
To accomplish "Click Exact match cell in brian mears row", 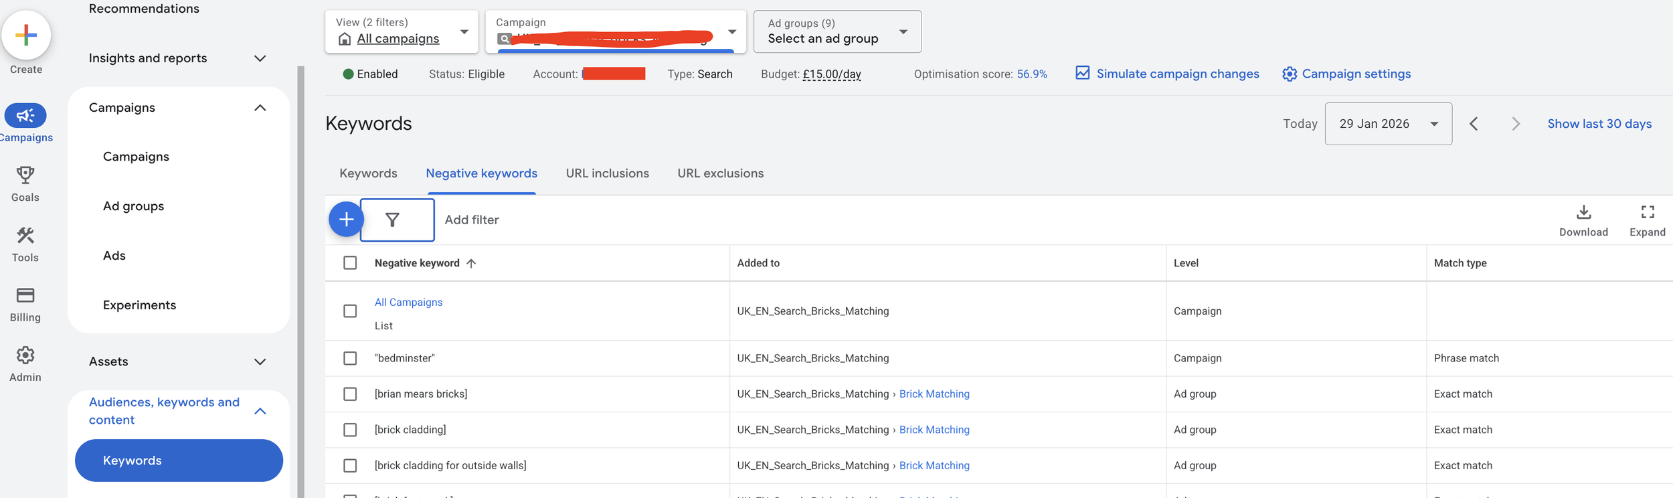I will coord(1463,394).
